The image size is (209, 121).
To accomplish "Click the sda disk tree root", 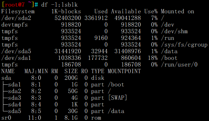I will 6,78.
